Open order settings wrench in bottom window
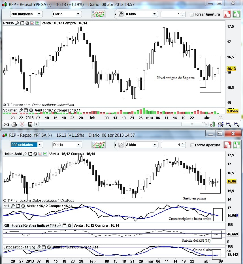The image size is (243, 264). click(x=121, y=145)
